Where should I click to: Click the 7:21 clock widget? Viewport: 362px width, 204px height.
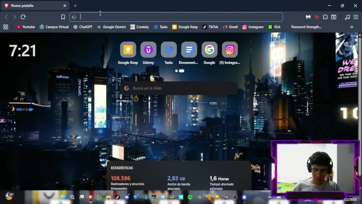point(23,51)
